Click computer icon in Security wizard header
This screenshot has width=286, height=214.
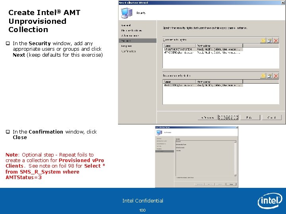click(x=127, y=13)
